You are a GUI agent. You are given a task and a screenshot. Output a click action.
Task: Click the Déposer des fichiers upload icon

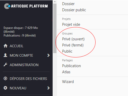pyautogui.click(x=5, y=78)
